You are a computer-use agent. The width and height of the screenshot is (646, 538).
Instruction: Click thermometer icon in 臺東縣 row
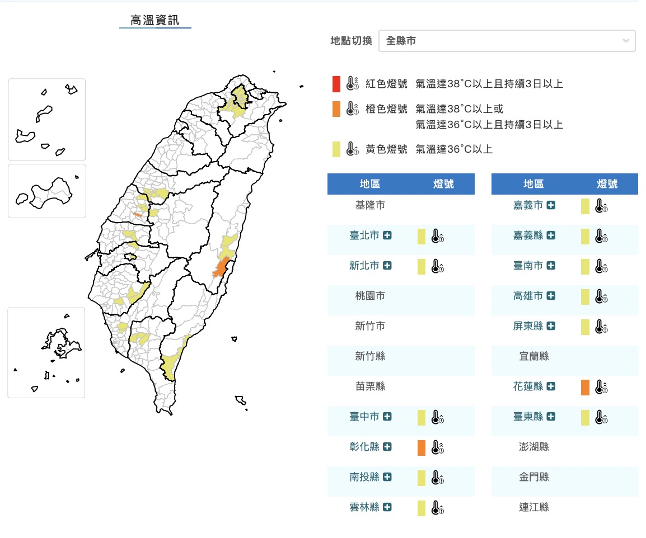[x=601, y=417]
